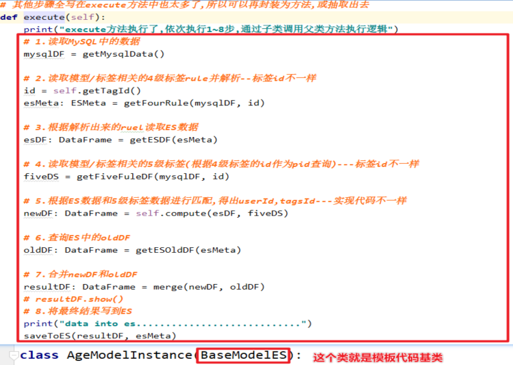Select line 'esDF: DataFrame = getESDF(esMeta)'
The width and height of the screenshot is (513, 365).
[x=121, y=140]
